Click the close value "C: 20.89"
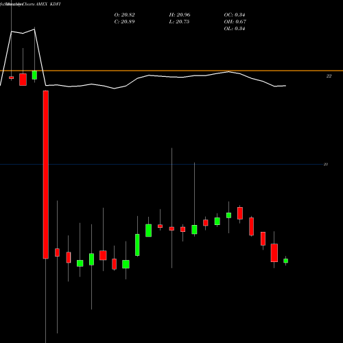Viewport: 343px width, 343px height. pos(124,22)
